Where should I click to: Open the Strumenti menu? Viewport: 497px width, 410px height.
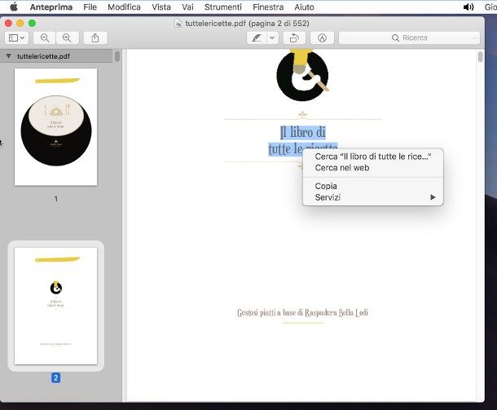tap(222, 7)
